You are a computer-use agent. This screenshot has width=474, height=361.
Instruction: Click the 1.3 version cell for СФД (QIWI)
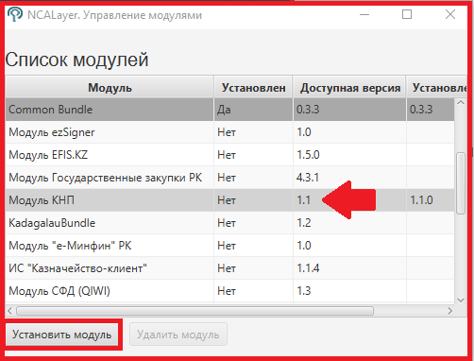[349, 291]
